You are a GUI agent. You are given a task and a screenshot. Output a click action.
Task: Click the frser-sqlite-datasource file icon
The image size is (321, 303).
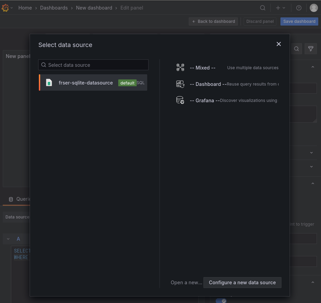[x=49, y=82]
